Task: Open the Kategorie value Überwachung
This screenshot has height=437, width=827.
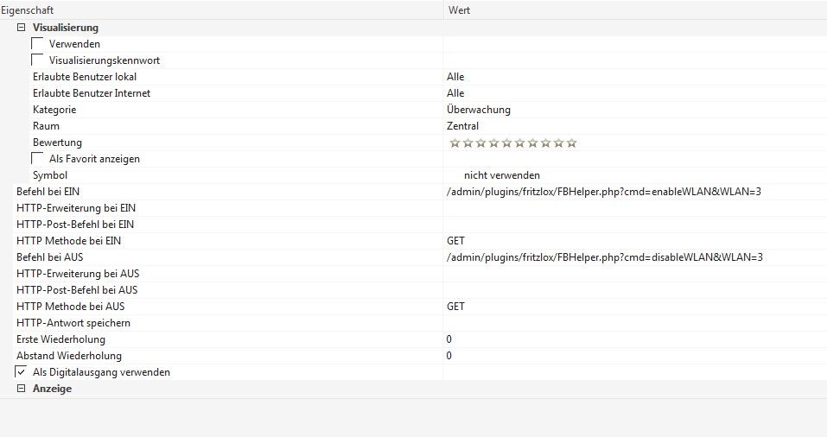Action: 478,110
